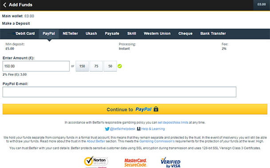Click the Enter Amount input field
This screenshot has height=168, width=270.
click(x=36, y=66)
